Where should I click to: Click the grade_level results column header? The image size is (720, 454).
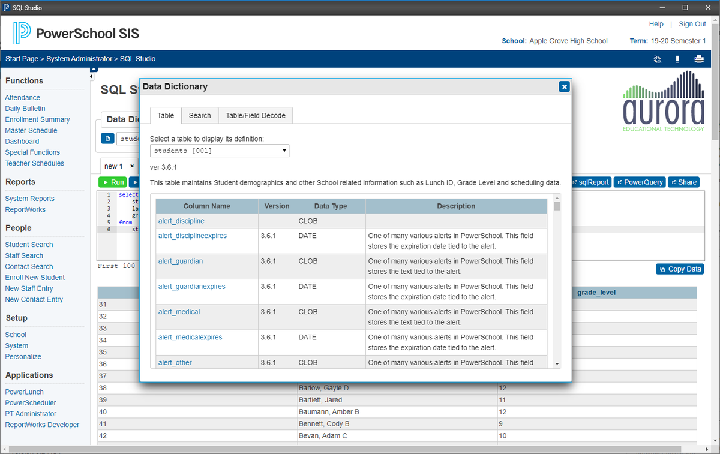(596, 293)
